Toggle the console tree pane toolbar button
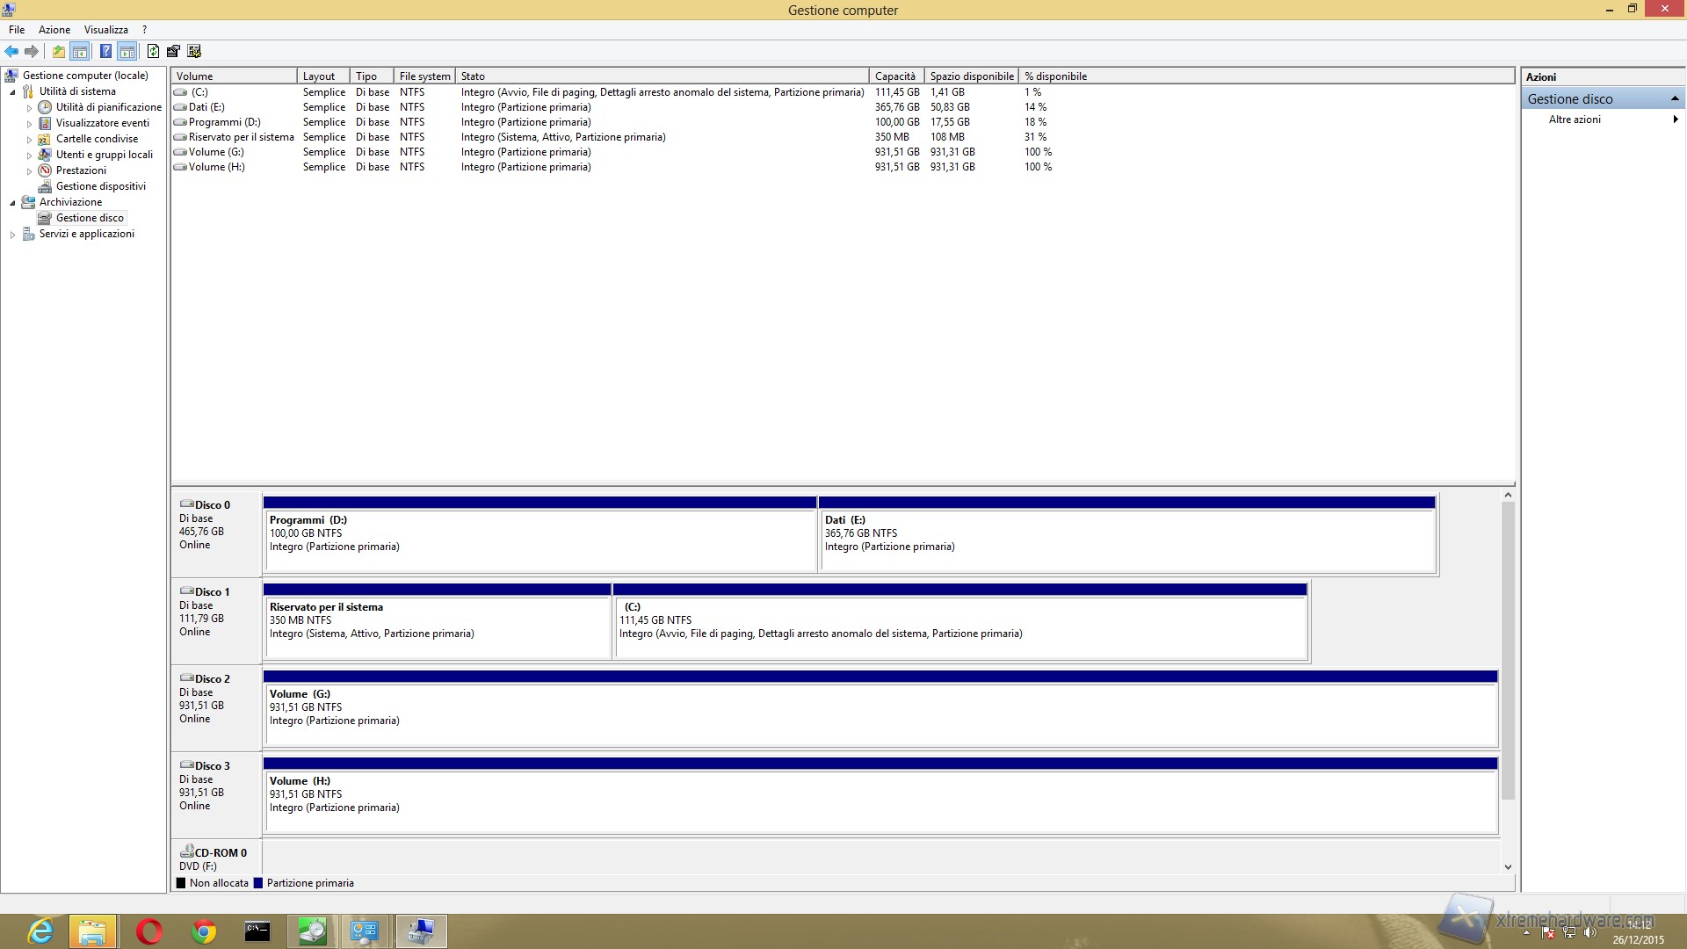 80,51
